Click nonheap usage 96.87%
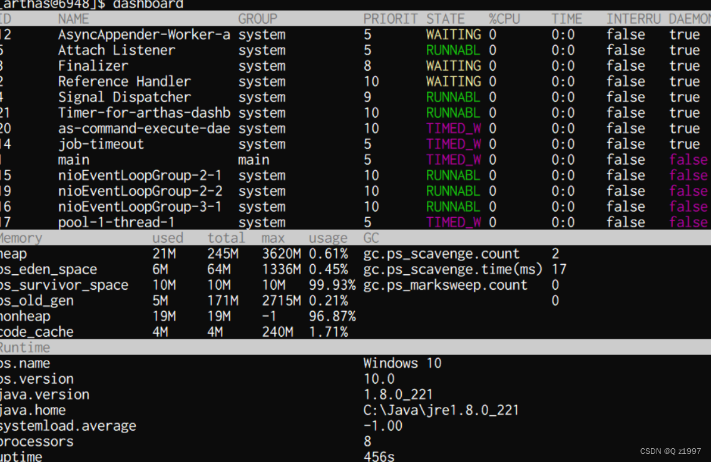The height and width of the screenshot is (462, 711). (332, 317)
